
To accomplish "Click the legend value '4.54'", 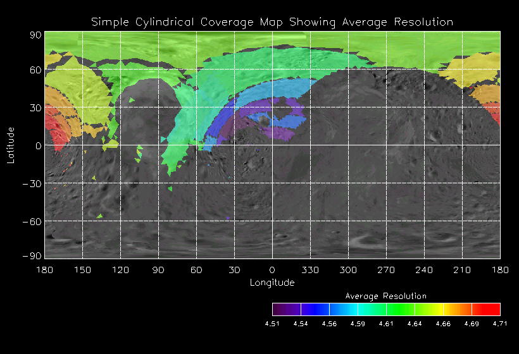I will [x=301, y=324].
